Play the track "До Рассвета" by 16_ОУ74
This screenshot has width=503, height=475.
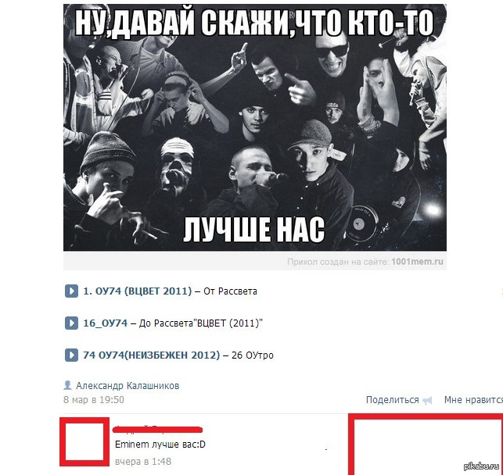point(71,323)
